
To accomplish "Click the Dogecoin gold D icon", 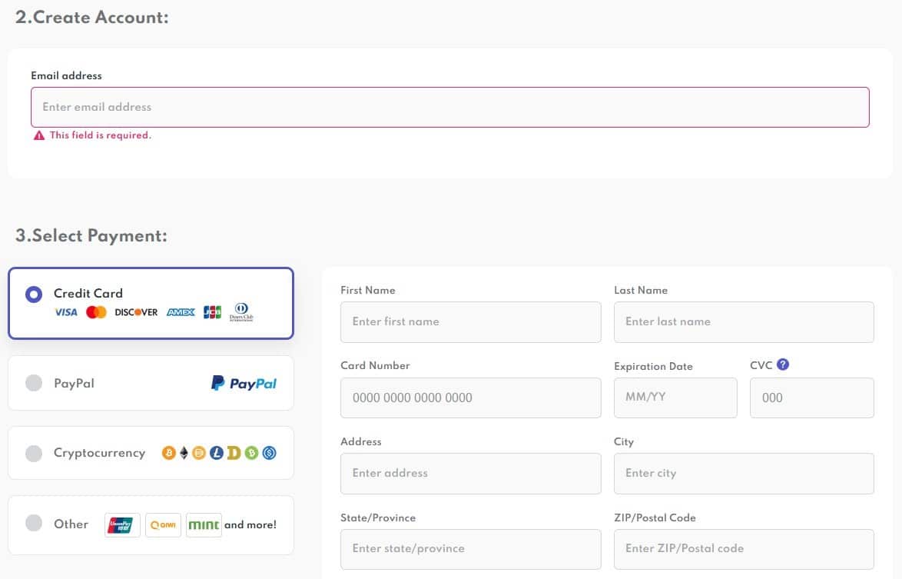I will [234, 453].
